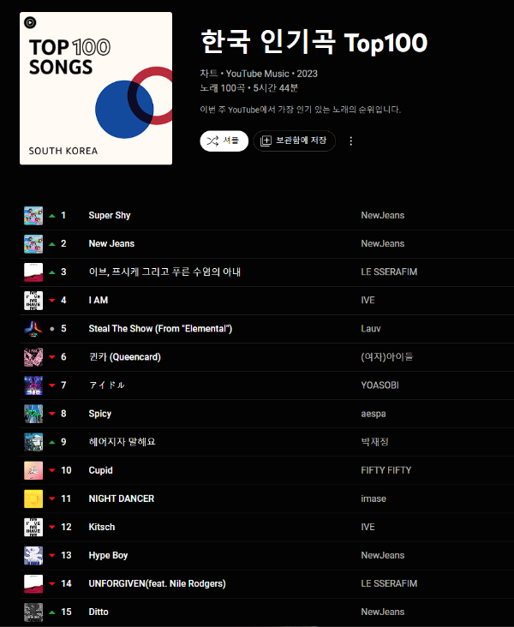Click Hype Boy album thumbnail
Screen dimensions: 514x627
(33, 556)
